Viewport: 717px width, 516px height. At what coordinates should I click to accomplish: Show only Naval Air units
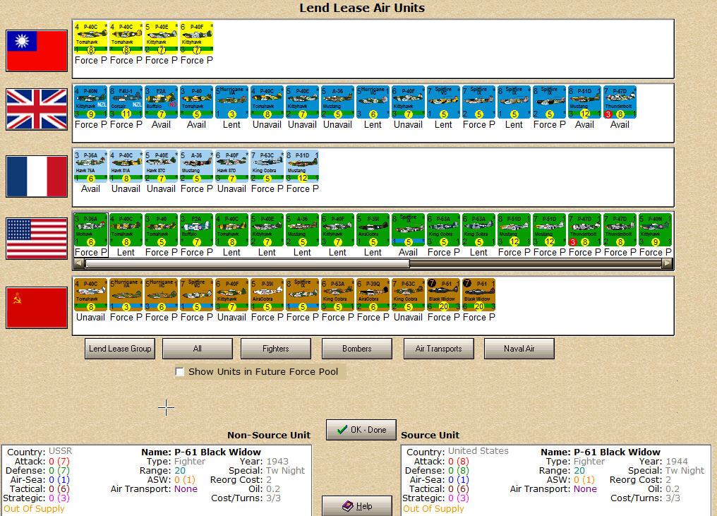[519, 349]
